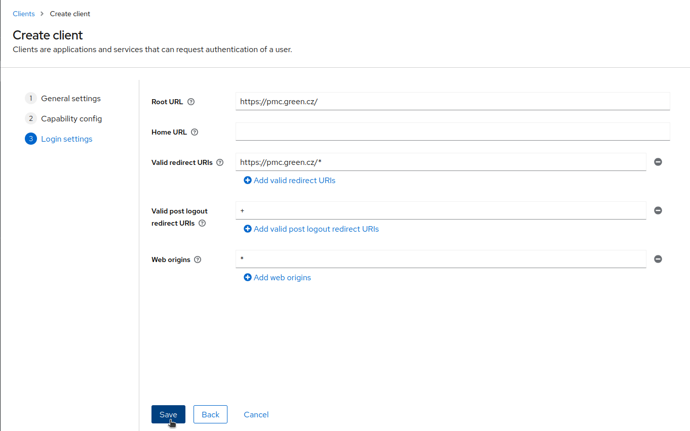Click into the Root URL text field
Screen dimensions: 690x431
pyautogui.click(x=452, y=101)
